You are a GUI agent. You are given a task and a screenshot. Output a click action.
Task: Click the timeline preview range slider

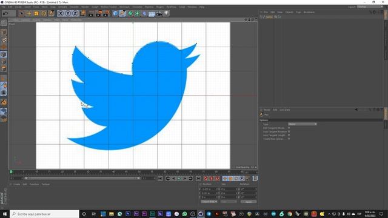[82, 178]
